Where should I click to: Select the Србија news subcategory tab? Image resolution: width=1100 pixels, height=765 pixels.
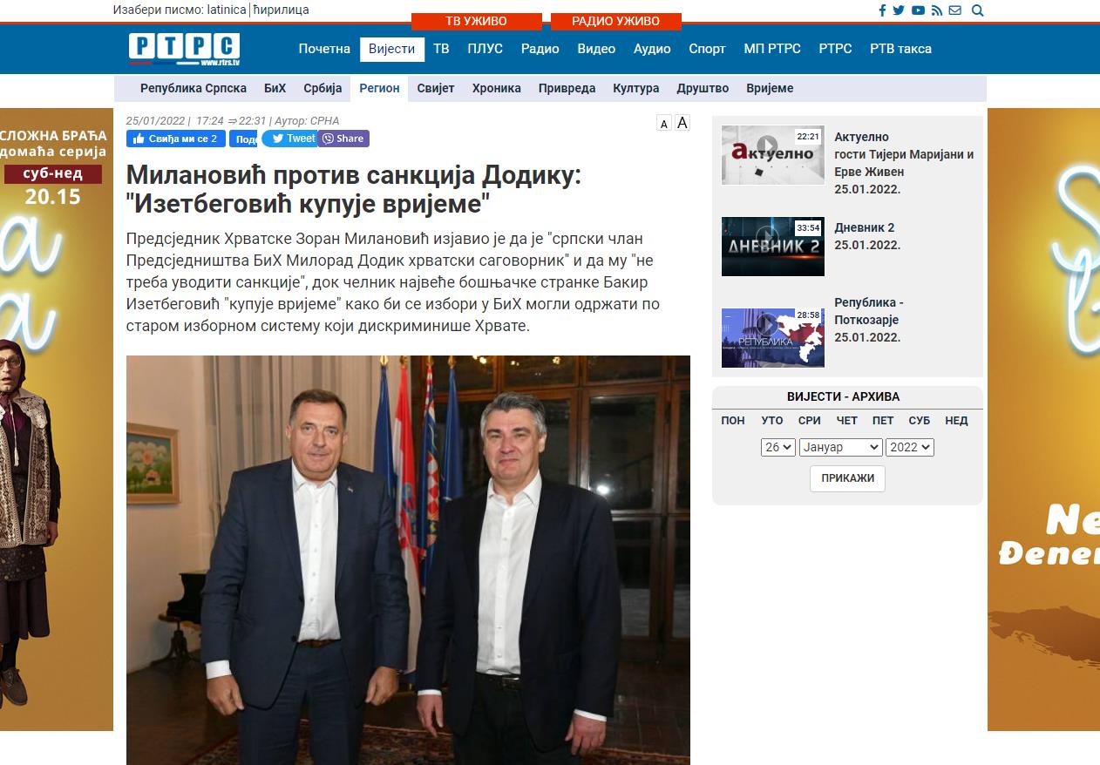tap(317, 88)
